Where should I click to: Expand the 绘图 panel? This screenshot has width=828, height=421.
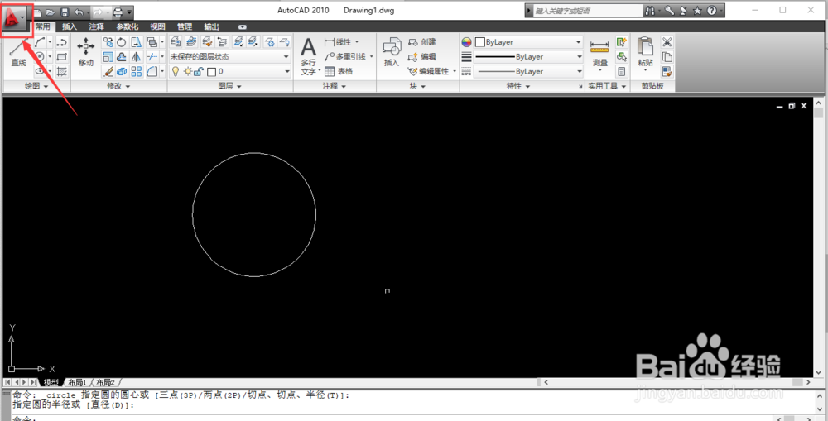pos(36,86)
